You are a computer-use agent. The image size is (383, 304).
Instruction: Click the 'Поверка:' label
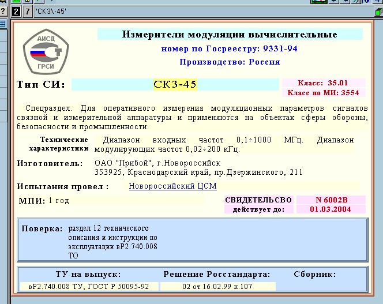[42, 229]
